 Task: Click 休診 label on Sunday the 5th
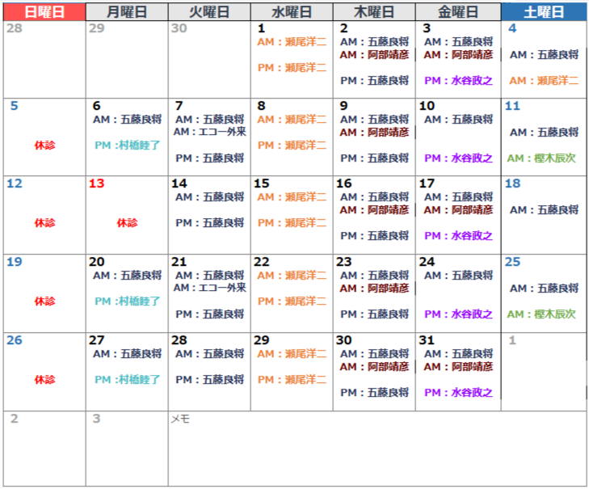(44, 145)
